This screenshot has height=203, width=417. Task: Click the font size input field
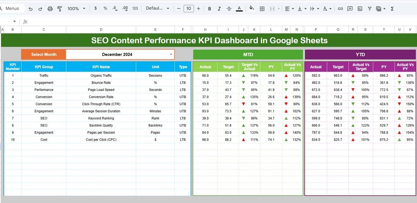tap(189, 9)
